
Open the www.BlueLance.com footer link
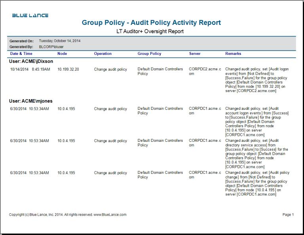110,215
